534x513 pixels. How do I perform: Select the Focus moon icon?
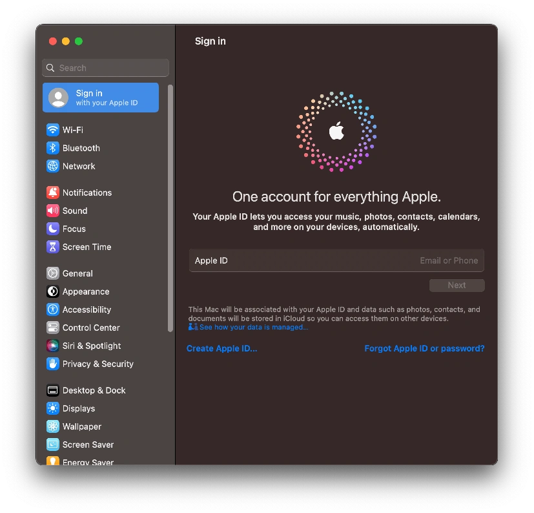tap(52, 229)
